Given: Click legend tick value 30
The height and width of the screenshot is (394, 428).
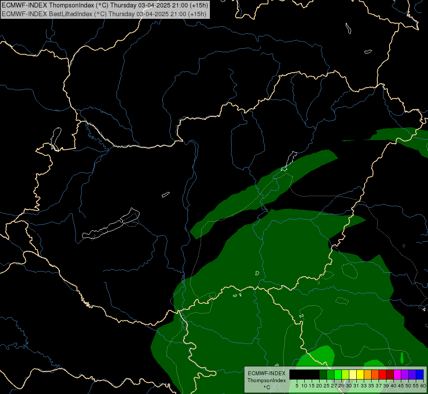Looking at the screenshot, I should coord(349,386).
